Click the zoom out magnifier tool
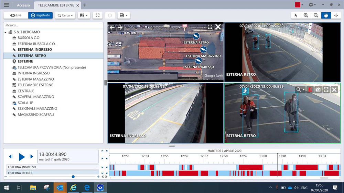Image resolution: width=344 pixels, height=193 pixels. pyautogui.click(x=316, y=15)
